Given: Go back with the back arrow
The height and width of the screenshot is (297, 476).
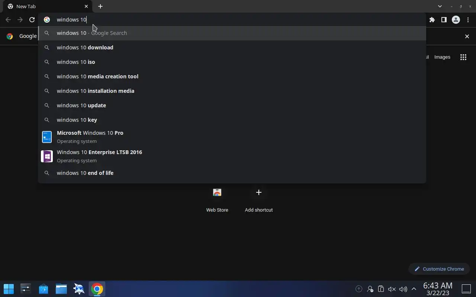Looking at the screenshot, I should pyautogui.click(x=8, y=20).
